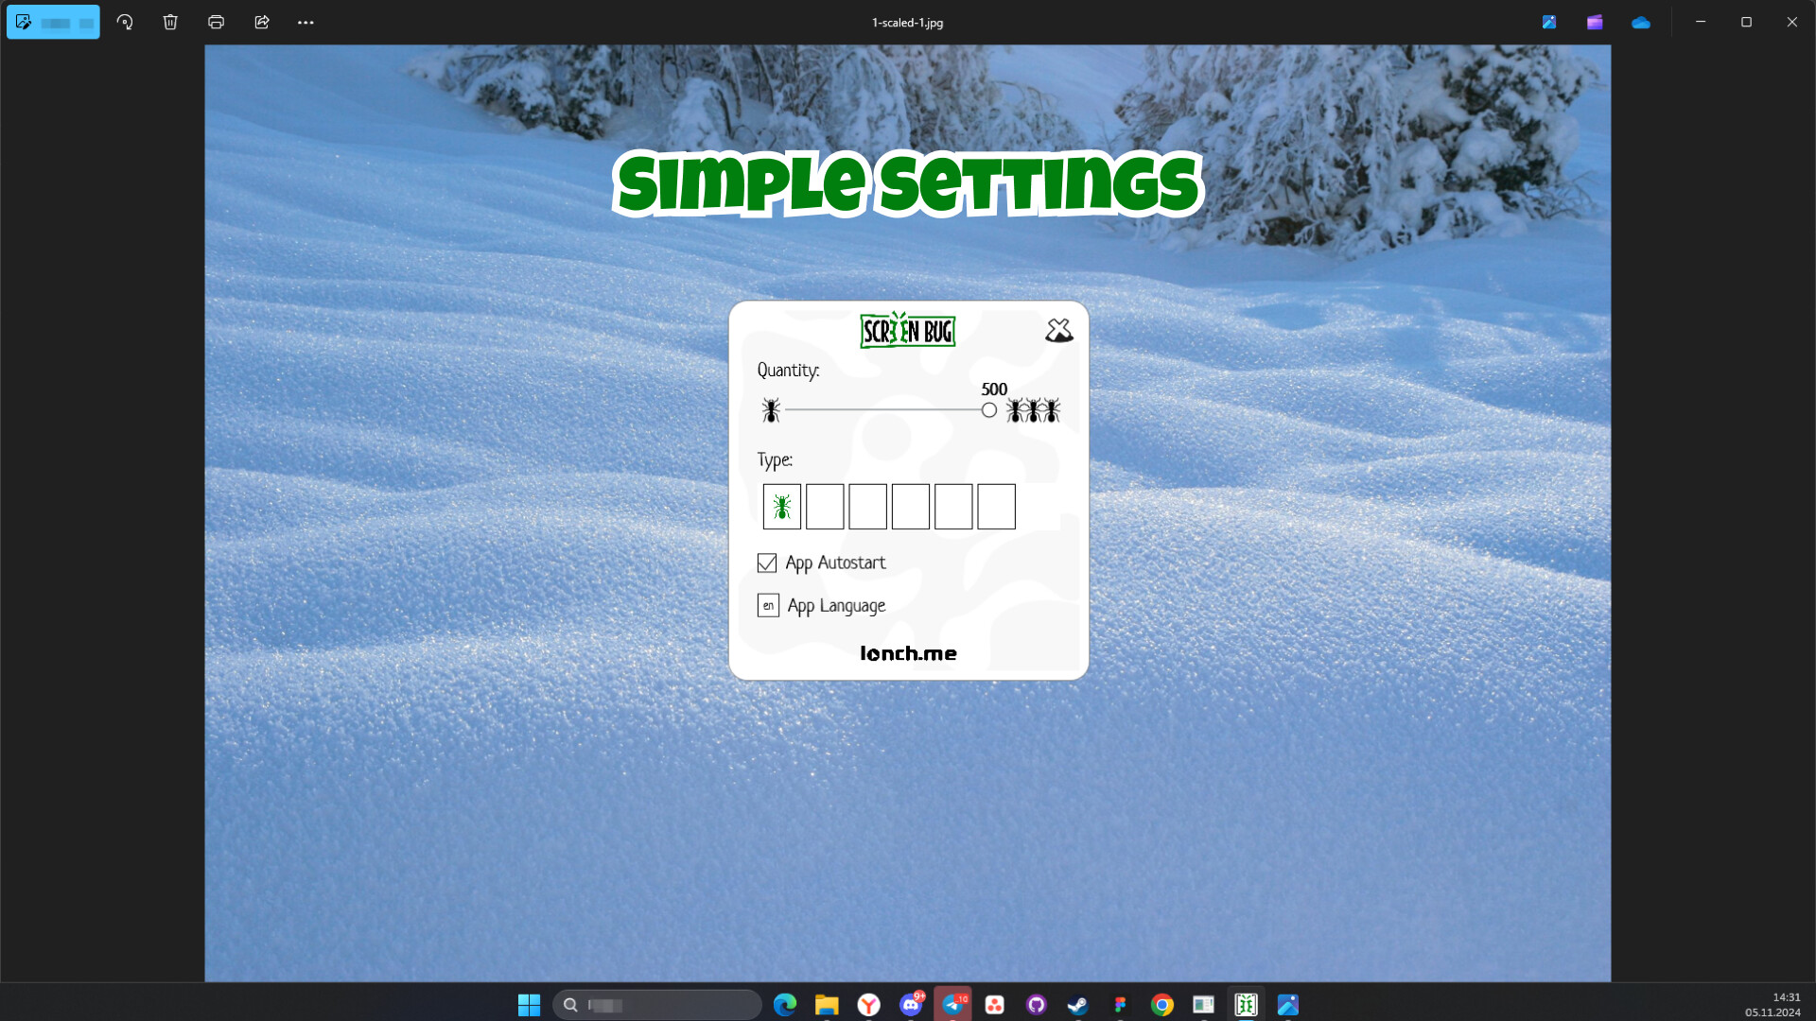Click the OneDrive cloud icon in title bar
This screenshot has height=1021, width=1816.
coord(1641,22)
